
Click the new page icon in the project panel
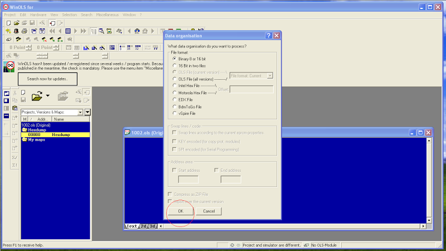coord(23,93)
